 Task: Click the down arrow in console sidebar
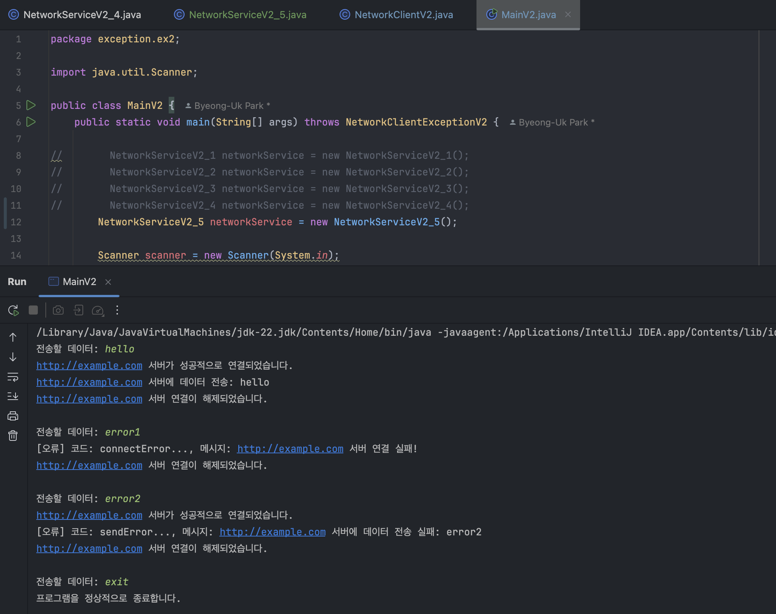pos(13,357)
